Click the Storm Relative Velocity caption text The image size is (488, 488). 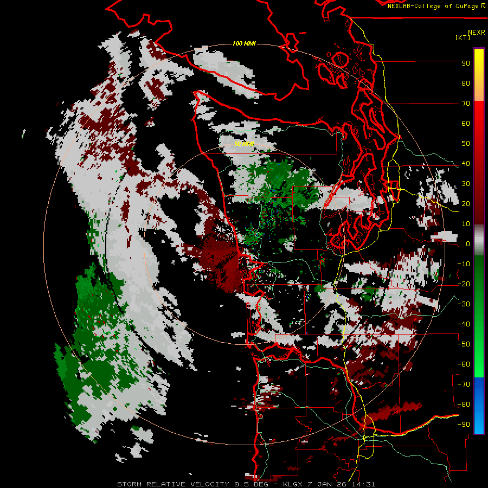coord(246,484)
